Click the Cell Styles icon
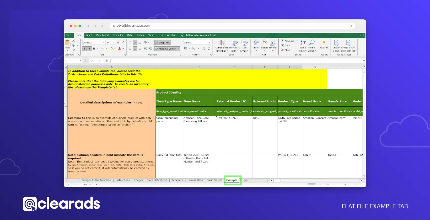This screenshot has width=430, height=220. [x=244, y=43]
